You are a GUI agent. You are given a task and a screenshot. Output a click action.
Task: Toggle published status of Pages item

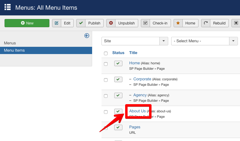pyautogui.click(x=118, y=127)
